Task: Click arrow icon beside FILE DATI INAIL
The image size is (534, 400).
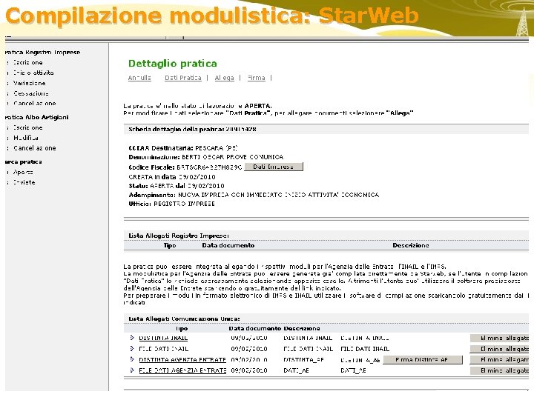Action: coord(132,349)
